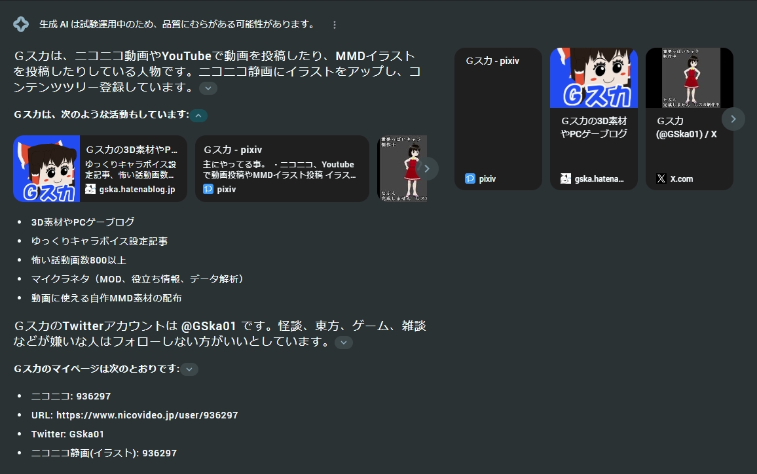Click the inline red-dress character thumbnail
The width and height of the screenshot is (757, 474).
pos(401,169)
